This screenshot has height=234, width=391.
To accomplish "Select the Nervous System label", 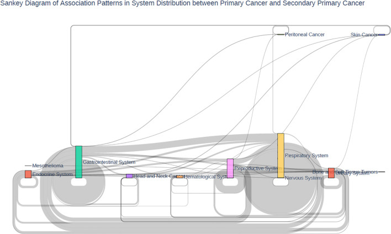I will point(303,178).
